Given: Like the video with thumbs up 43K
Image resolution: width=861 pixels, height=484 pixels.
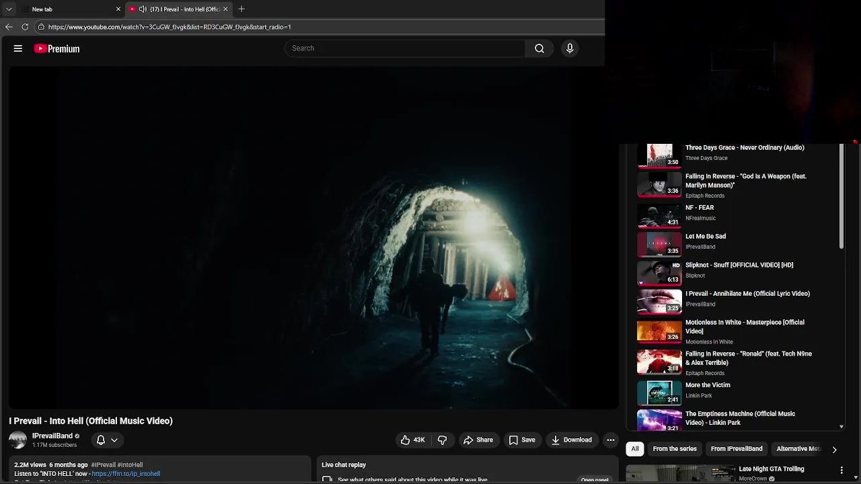Looking at the screenshot, I should (412, 440).
